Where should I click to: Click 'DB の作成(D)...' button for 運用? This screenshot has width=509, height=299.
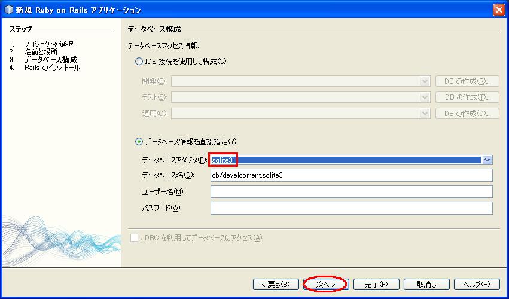[467, 113]
